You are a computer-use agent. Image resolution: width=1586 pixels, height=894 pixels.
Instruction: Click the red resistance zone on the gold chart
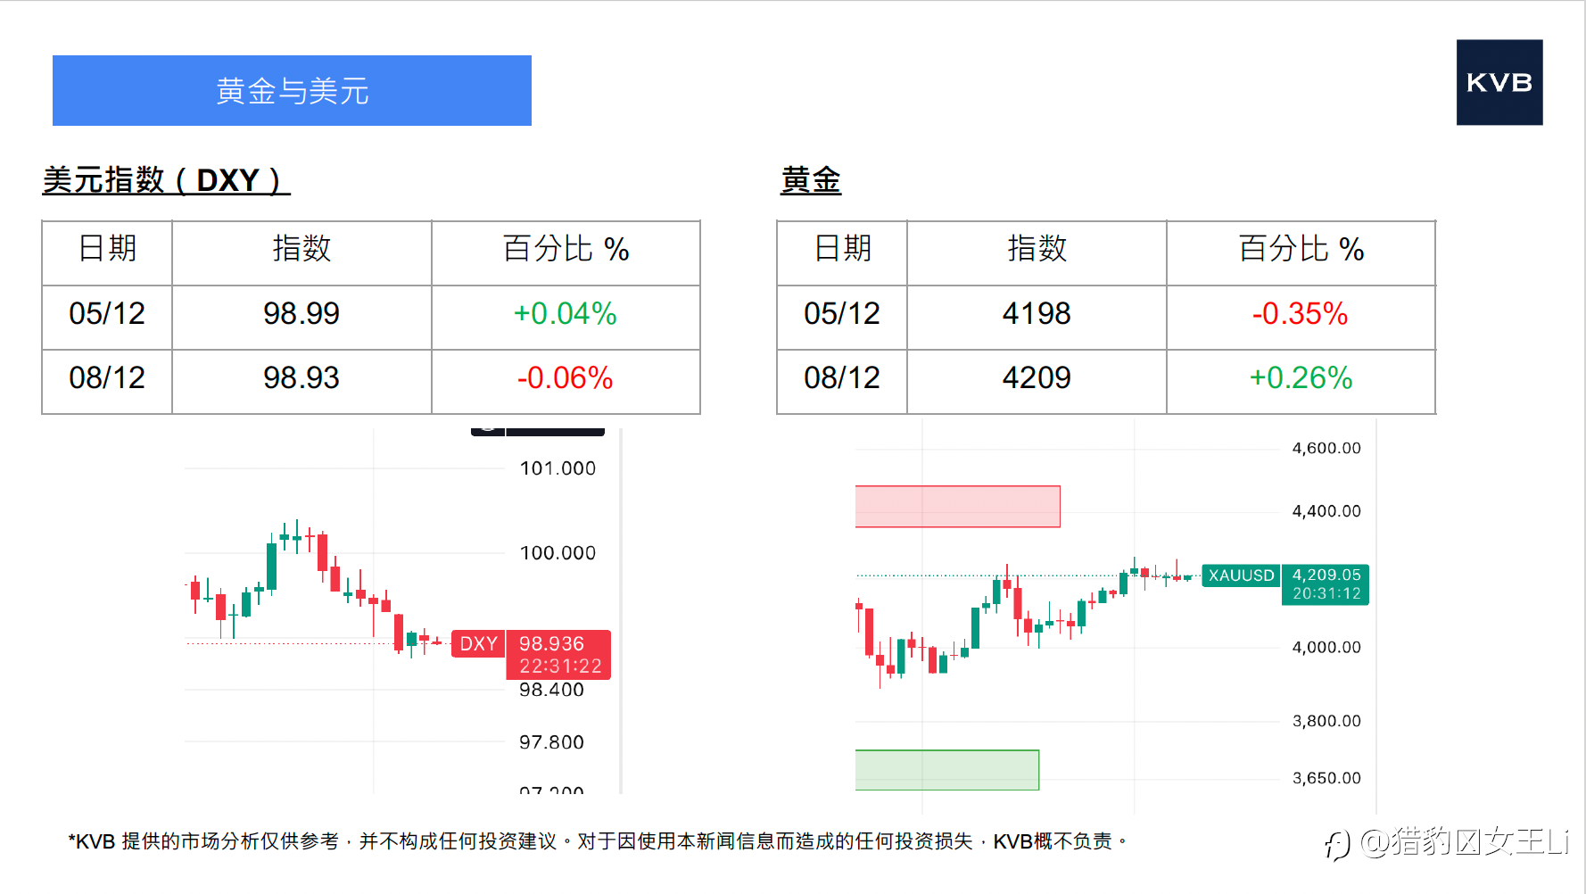pyautogui.click(x=957, y=506)
